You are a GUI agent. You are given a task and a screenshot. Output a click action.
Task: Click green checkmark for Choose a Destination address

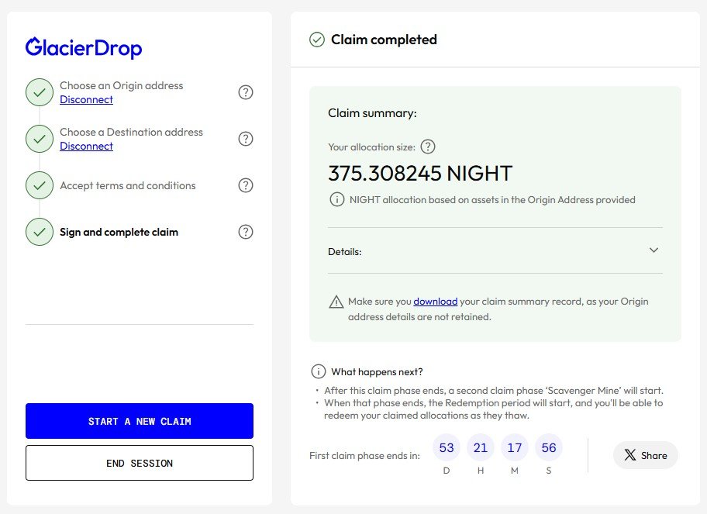pyautogui.click(x=40, y=139)
